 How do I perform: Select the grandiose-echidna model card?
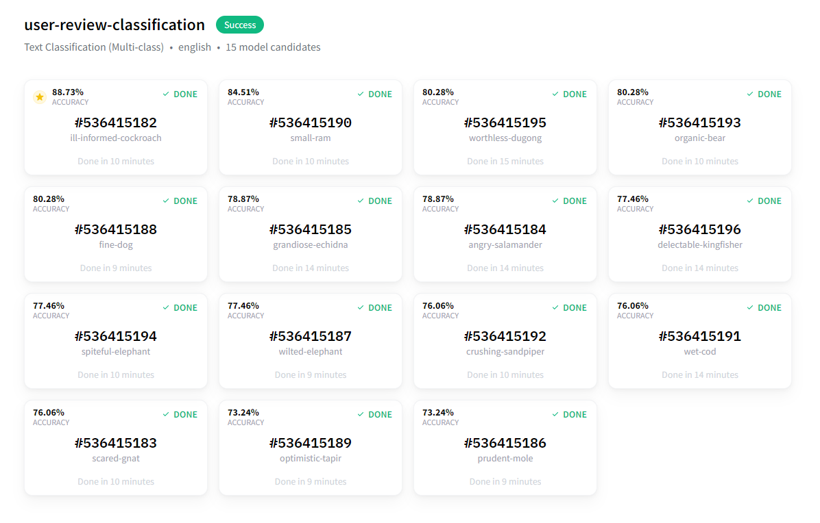310,234
